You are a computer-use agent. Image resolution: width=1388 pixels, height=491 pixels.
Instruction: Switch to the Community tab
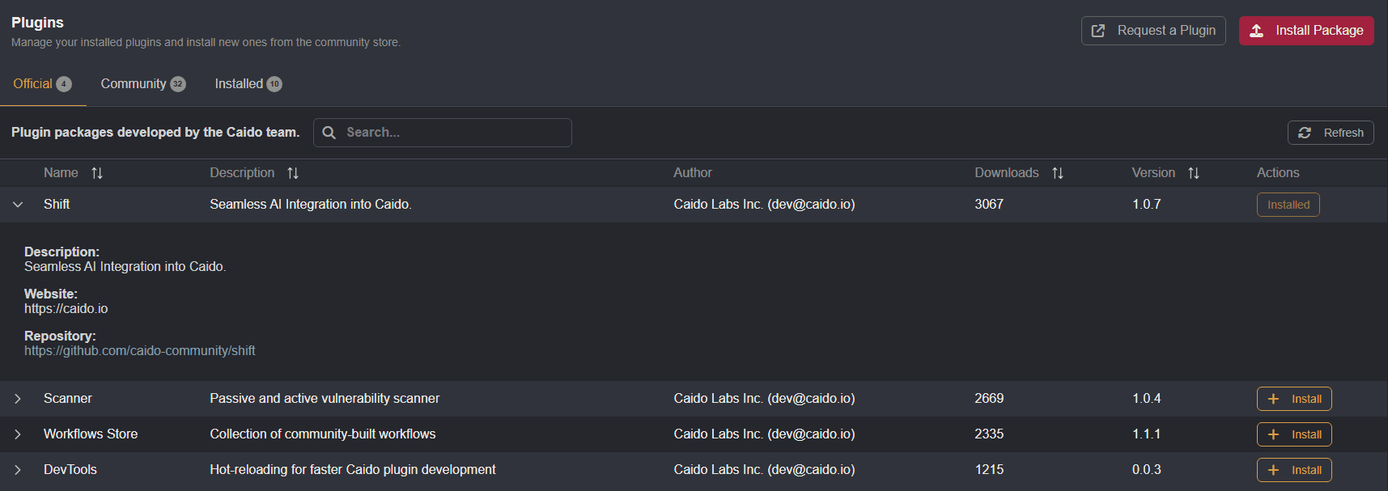click(x=134, y=83)
